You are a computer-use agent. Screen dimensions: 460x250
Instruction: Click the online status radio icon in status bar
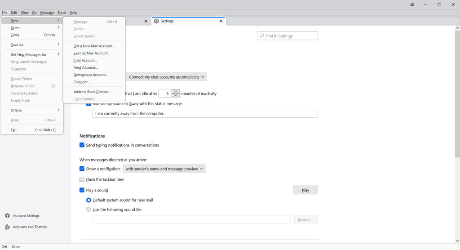(x=4, y=247)
